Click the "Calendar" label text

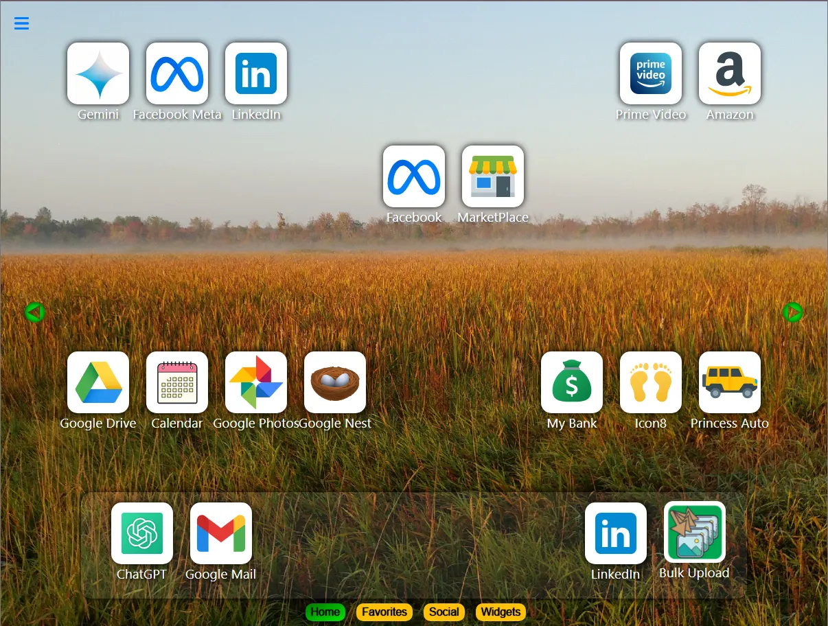click(177, 424)
